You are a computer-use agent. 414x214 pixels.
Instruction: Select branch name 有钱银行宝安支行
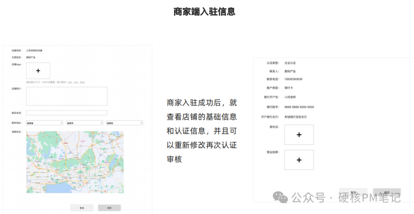pyautogui.click(x=296, y=117)
